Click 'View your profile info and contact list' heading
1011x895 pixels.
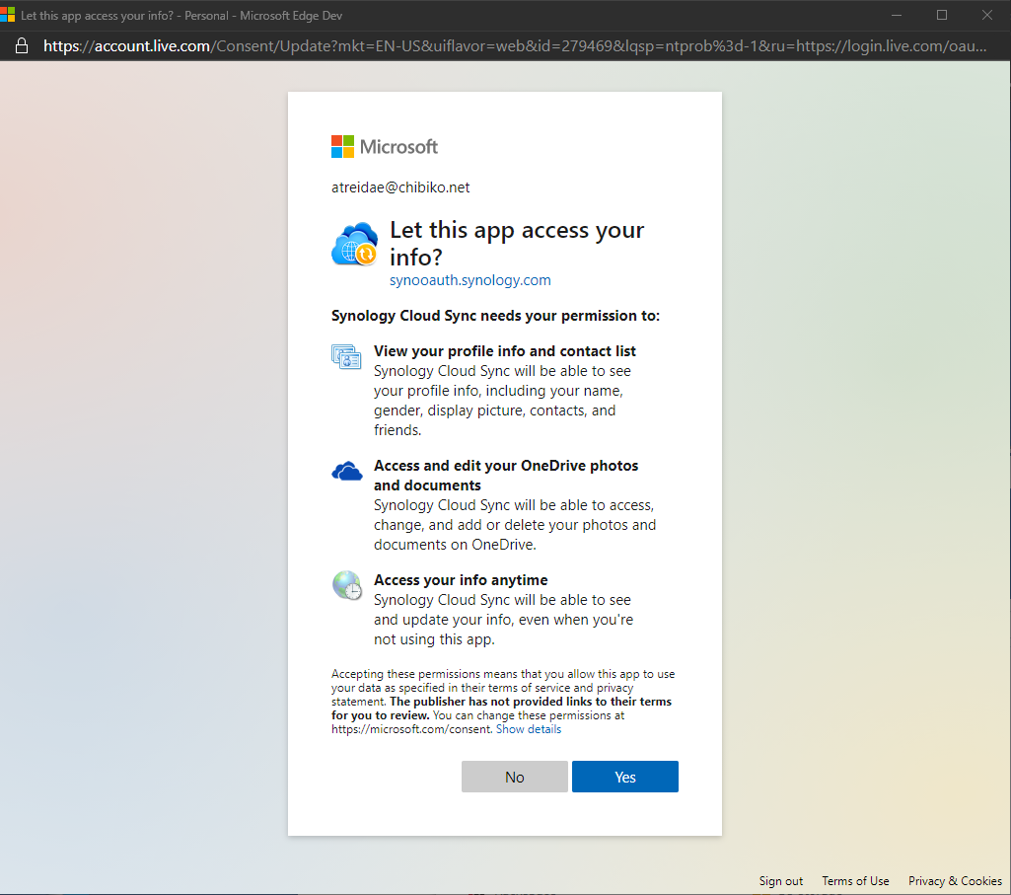coord(505,351)
